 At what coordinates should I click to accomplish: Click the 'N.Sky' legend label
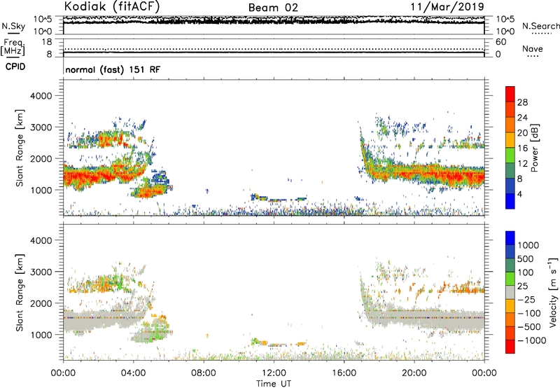coord(13,26)
